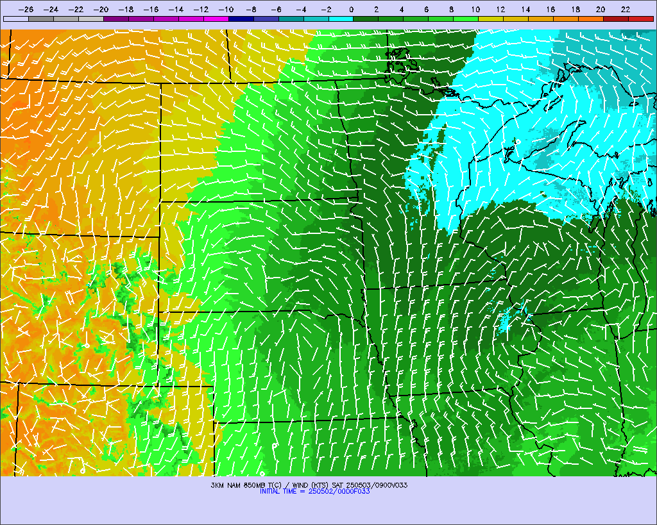Click the purple swatch between -20 and -18
Image resolution: width=657 pixels, height=525 pixels.
click(x=116, y=19)
